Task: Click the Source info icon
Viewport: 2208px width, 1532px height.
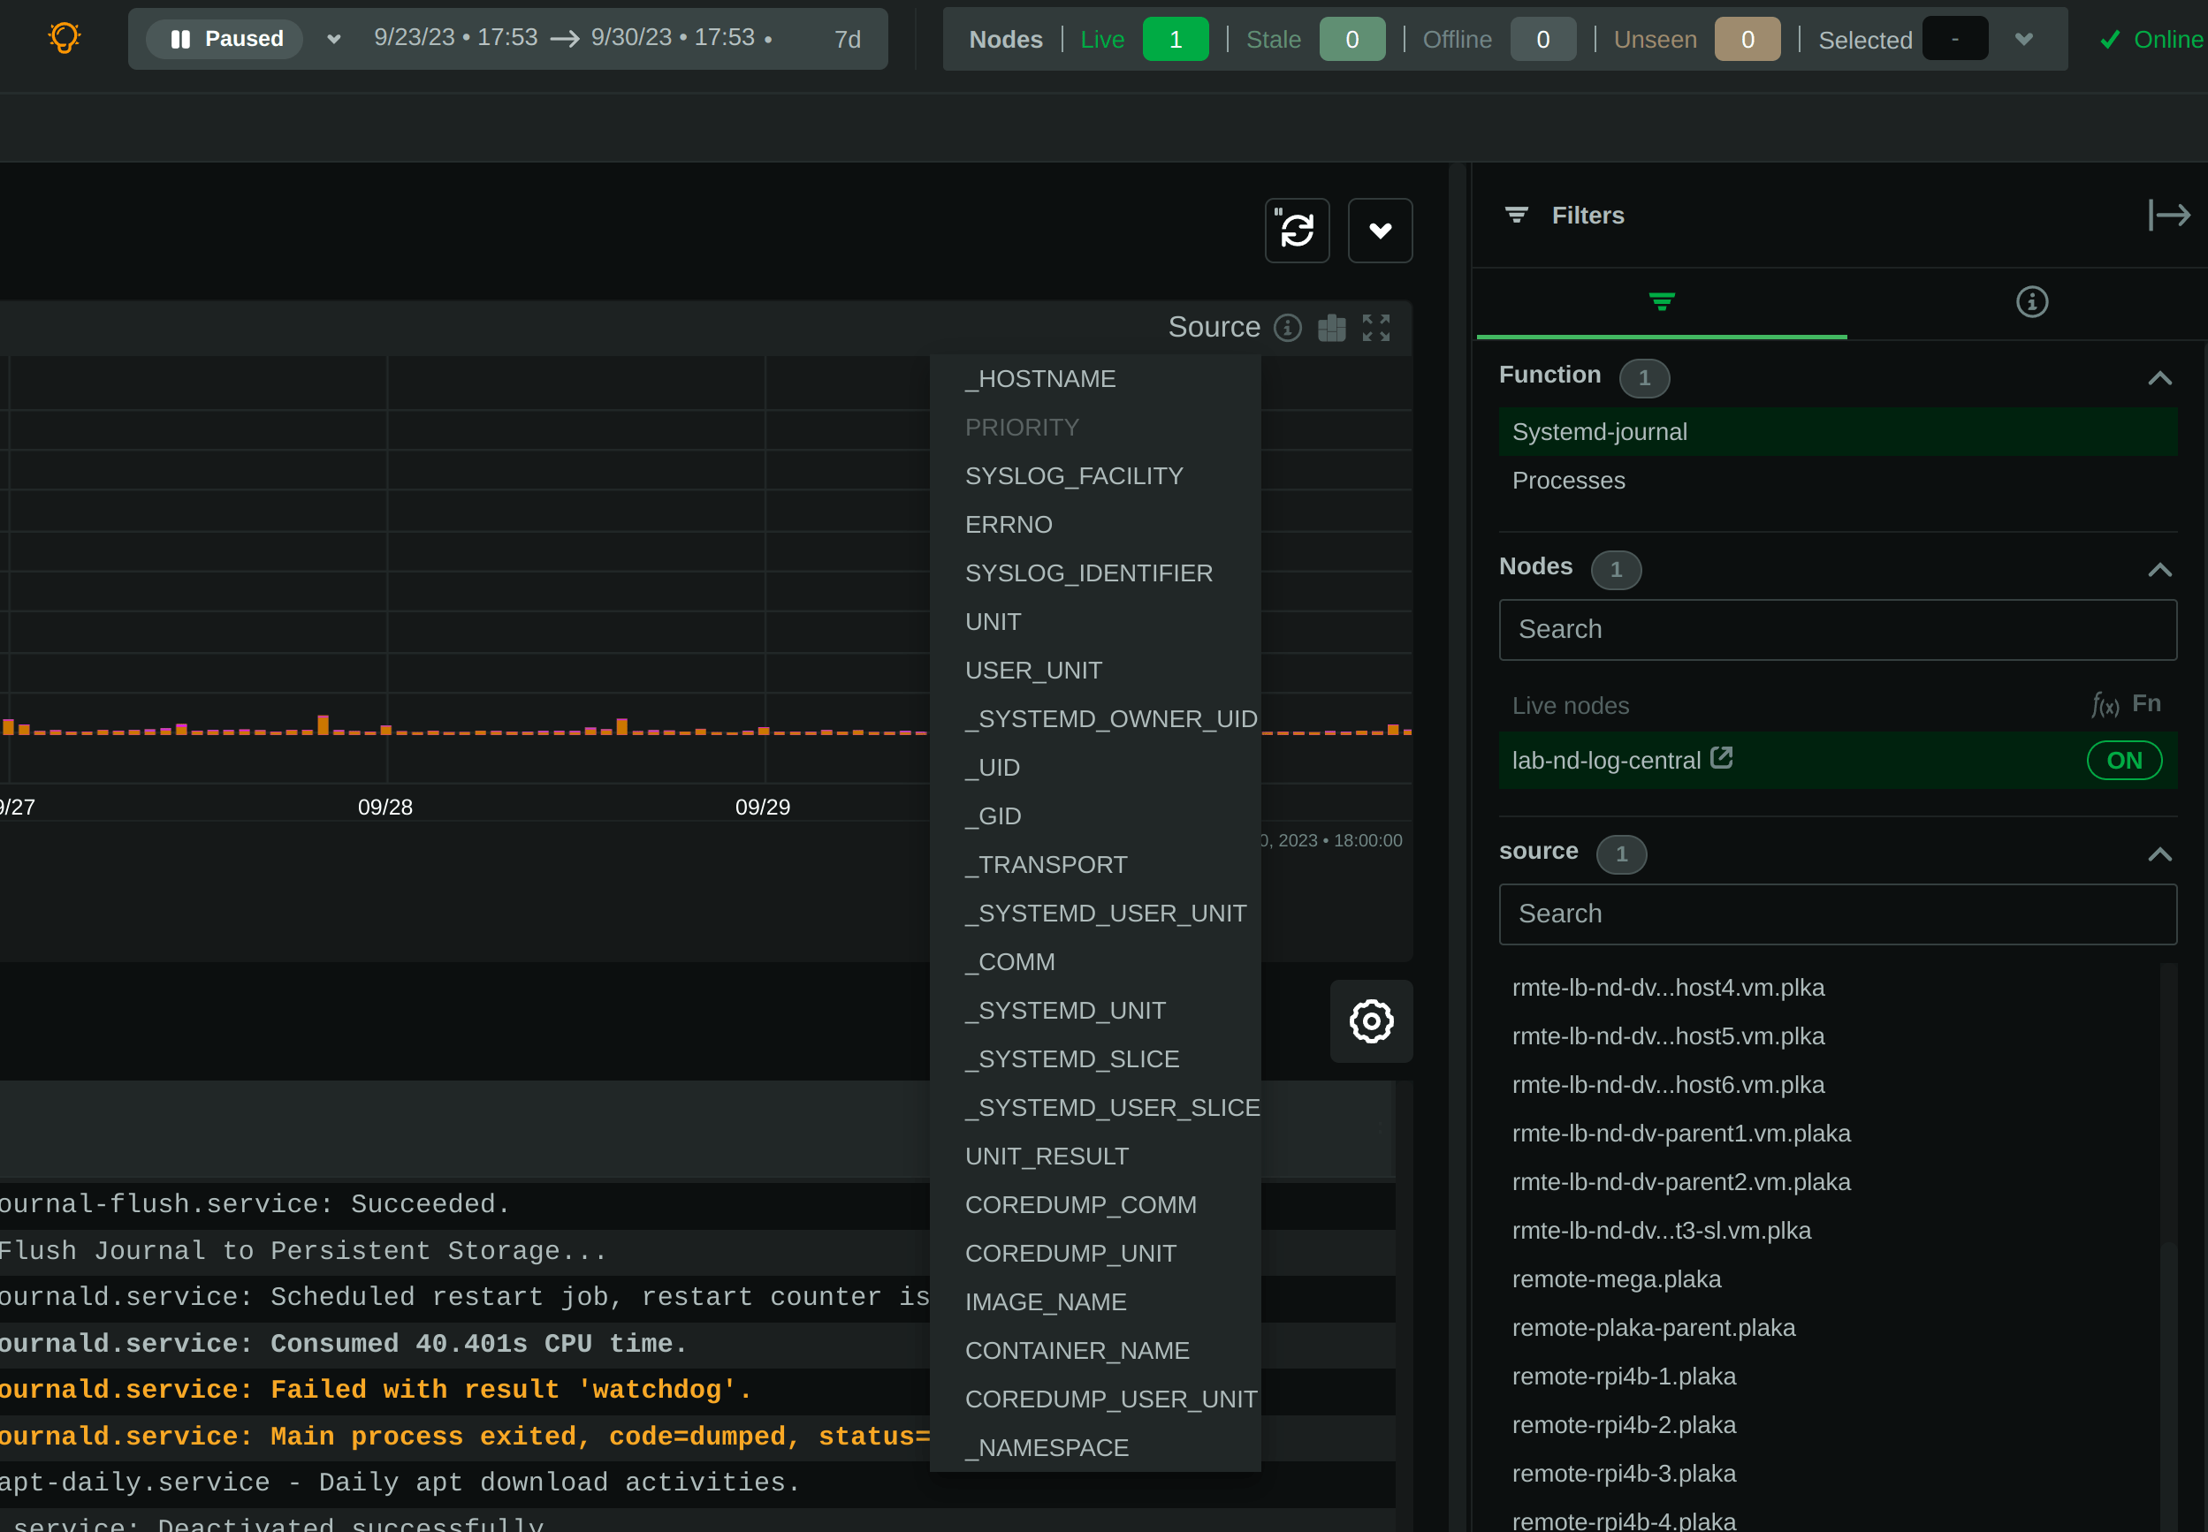Action: click(1287, 327)
